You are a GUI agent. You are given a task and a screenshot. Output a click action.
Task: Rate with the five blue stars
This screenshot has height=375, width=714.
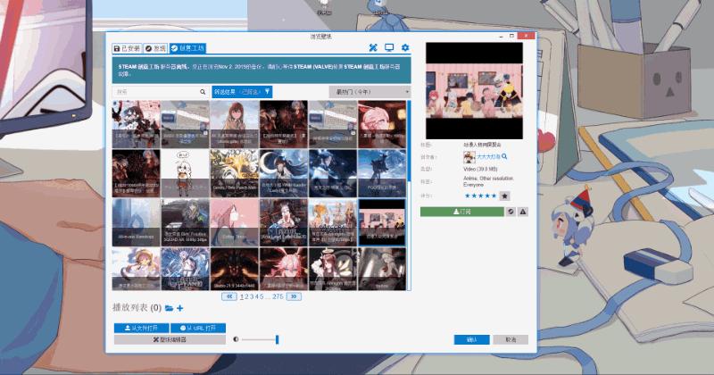(x=480, y=196)
